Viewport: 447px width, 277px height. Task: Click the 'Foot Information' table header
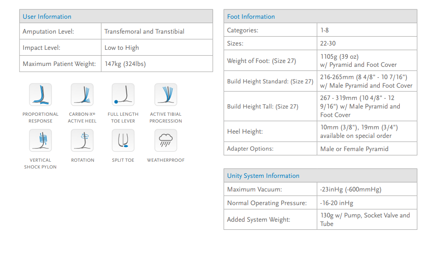(x=320, y=16)
